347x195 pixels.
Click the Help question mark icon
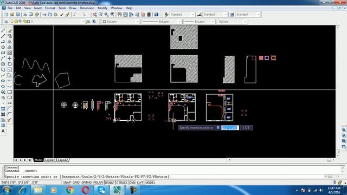coord(156,15)
